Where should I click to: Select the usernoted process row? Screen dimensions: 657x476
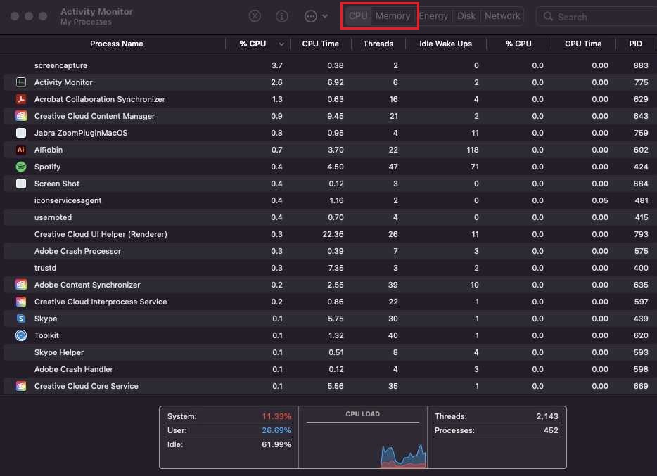point(330,217)
